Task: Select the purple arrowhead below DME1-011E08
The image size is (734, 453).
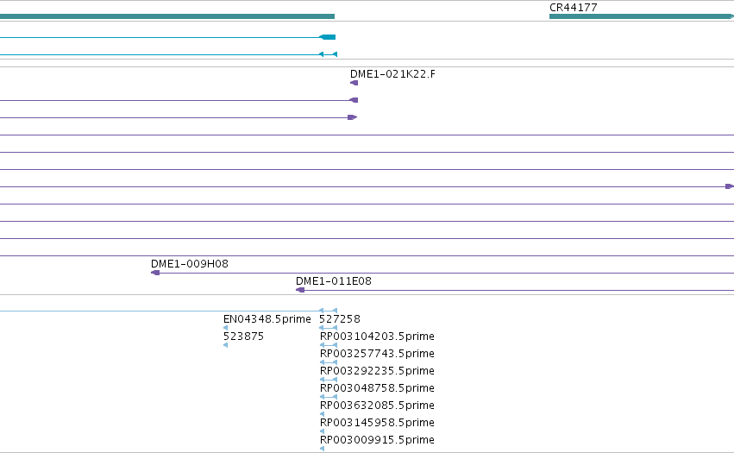Action: pyautogui.click(x=300, y=290)
